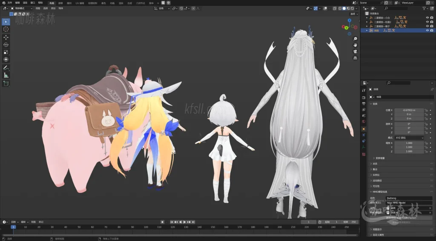Toggle render camera for 二重螺旋—椿子 row
The height and width of the screenshot is (241, 436).
(432, 26)
